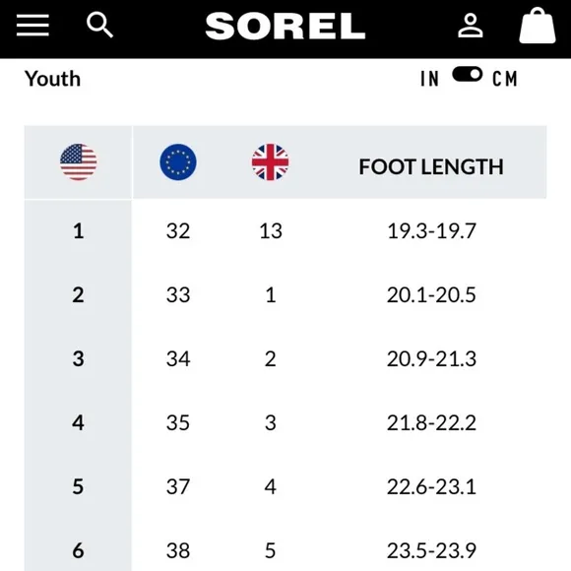Click the Youth size chart heading
This screenshot has width=571, height=571.
(x=52, y=79)
